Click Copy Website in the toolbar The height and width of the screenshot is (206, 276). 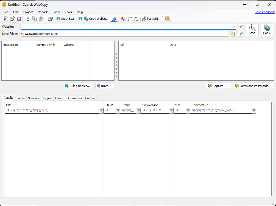[x=96, y=19]
